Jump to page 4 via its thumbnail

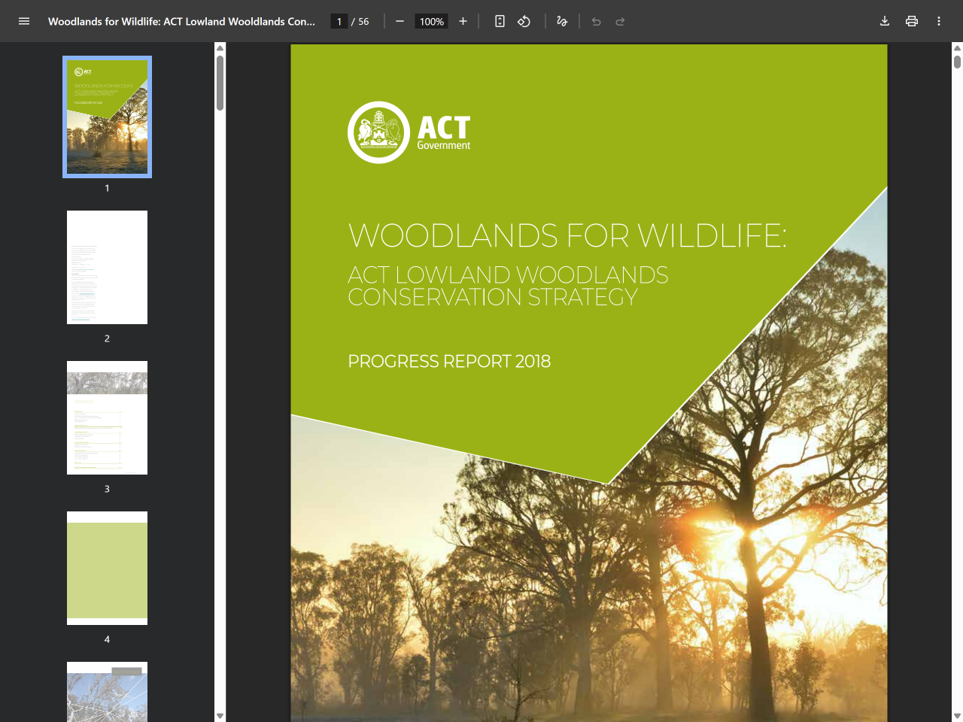click(107, 568)
